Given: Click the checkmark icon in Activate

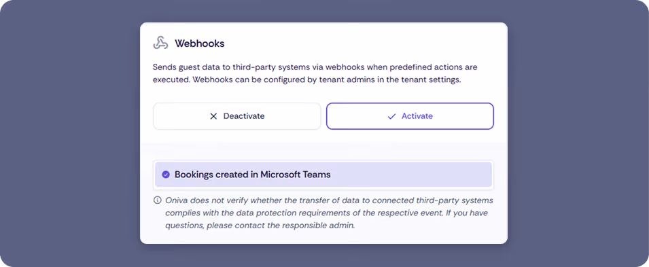Looking at the screenshot, I should pyautogui.click(x=391, y=116).
